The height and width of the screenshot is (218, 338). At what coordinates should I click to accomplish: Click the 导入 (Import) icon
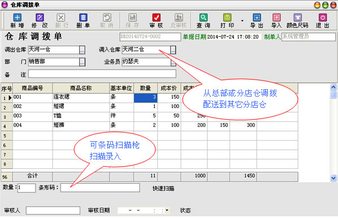[x=276, y=18]
